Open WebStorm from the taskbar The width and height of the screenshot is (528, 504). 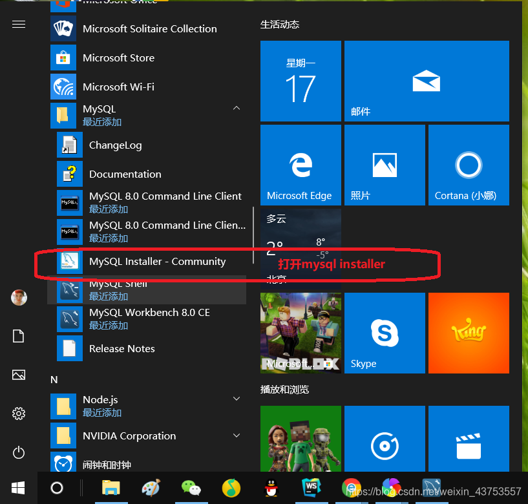point(312,487)
